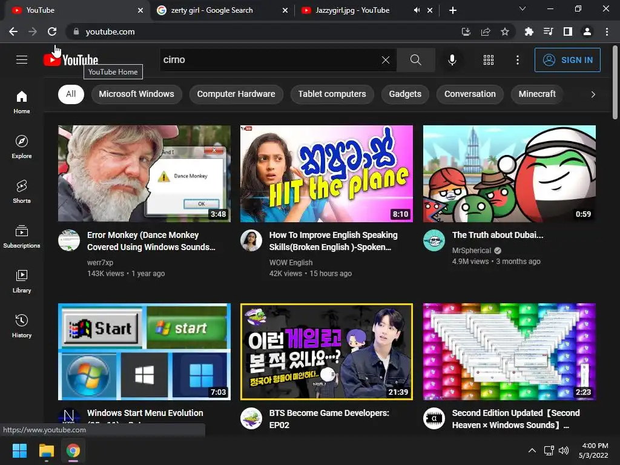Open the YouTube apps grid

pyautogui.click(x=489, y=60)
